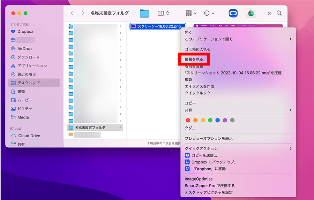Image resolution: width=314 pixels, height=200 pixels.
Task: Open the column view switcher dropdown
Action: point(163,13)
